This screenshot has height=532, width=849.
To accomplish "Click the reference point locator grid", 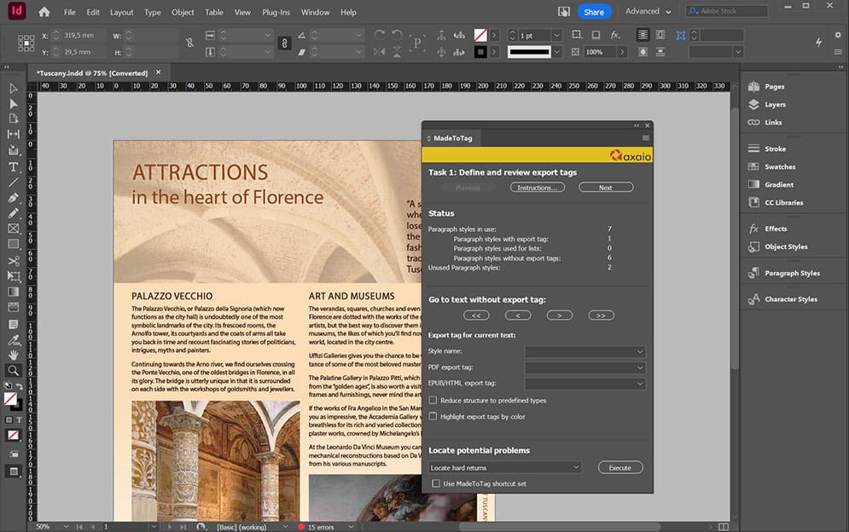I will tap(26, 43).
